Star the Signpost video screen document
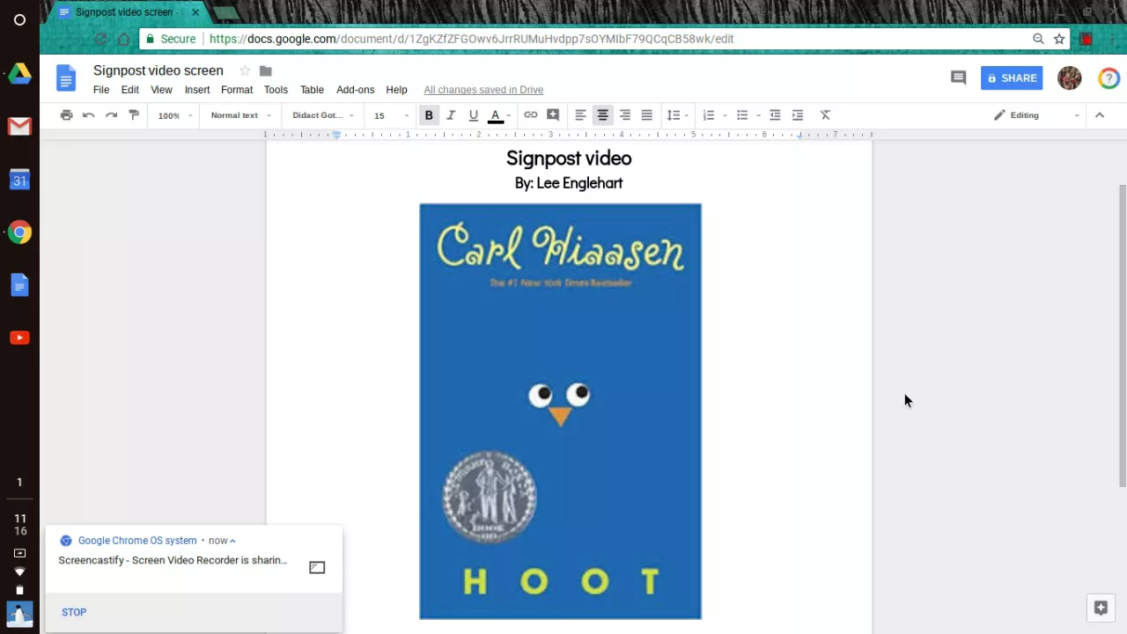This screenshot has height=634, width=1127. [245, 70]
